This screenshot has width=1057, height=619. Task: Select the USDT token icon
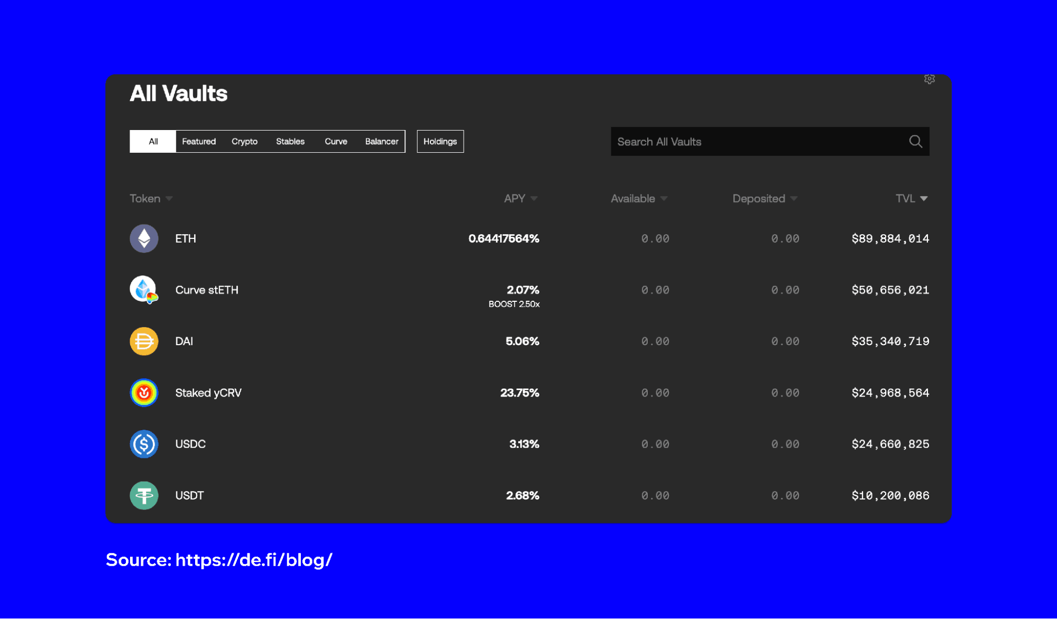(144, 495)
